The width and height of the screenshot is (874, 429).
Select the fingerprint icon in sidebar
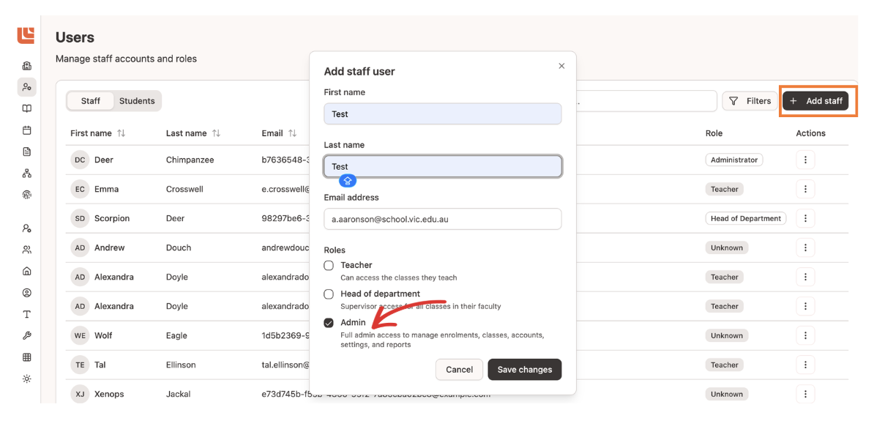coord(27,195)
